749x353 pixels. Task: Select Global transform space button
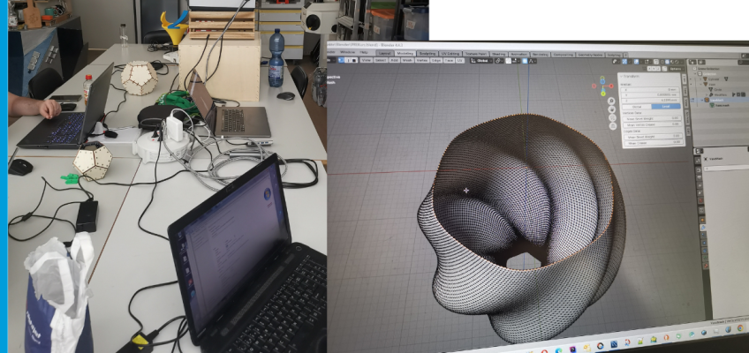[637, 107]
